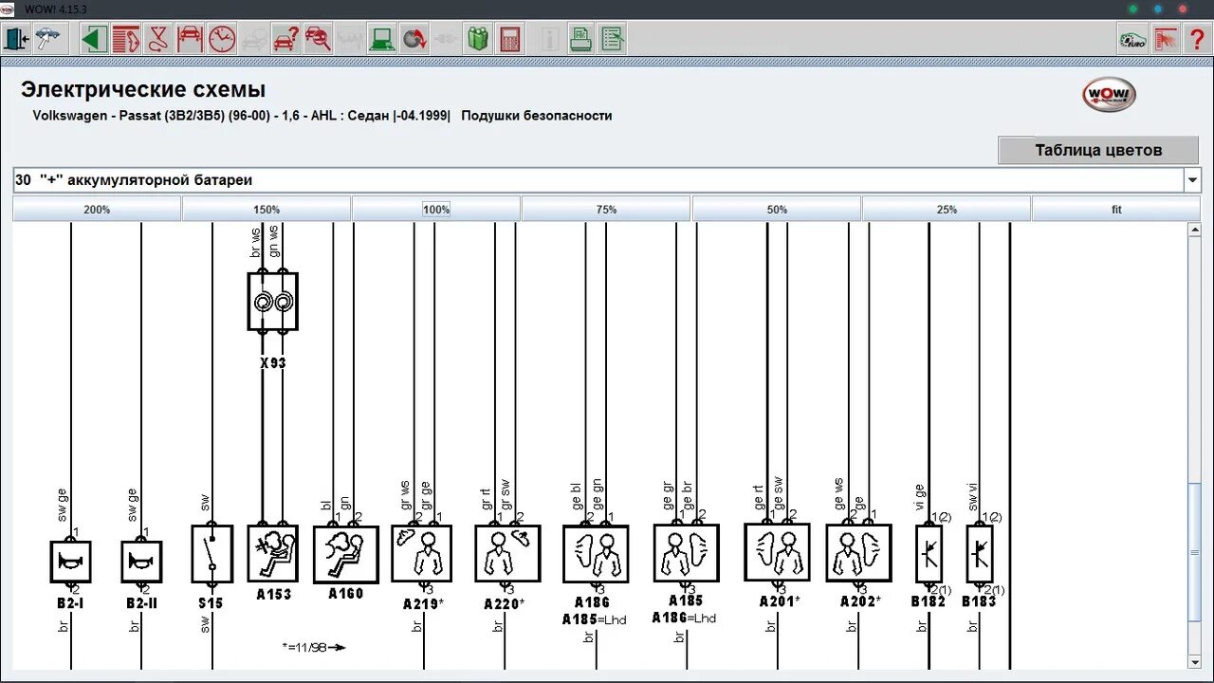Open help via the red question mark
The image size is (1214, 683).
[x=1197, y=39]
